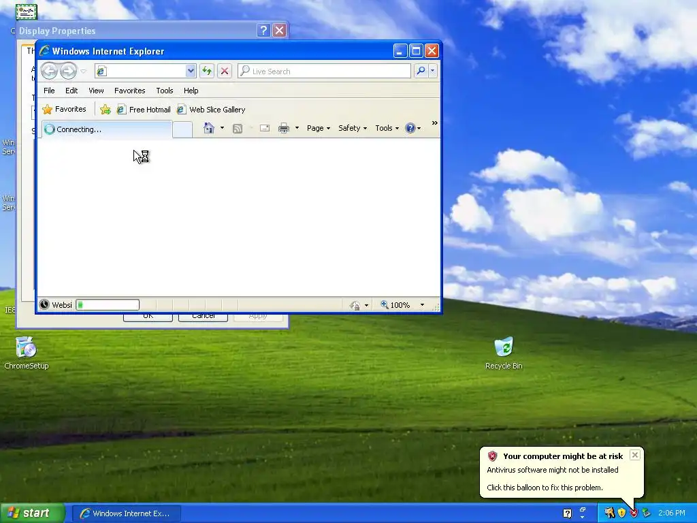This screenshot has width=697, height=523.
Task: Open the Tools menu in menu bar
Action: (x=165, y=91)
